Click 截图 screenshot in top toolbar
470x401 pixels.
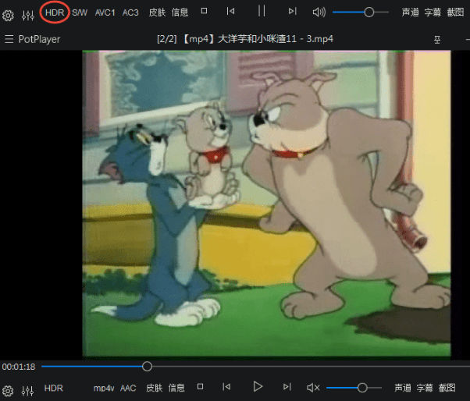[x=456, y=12]
